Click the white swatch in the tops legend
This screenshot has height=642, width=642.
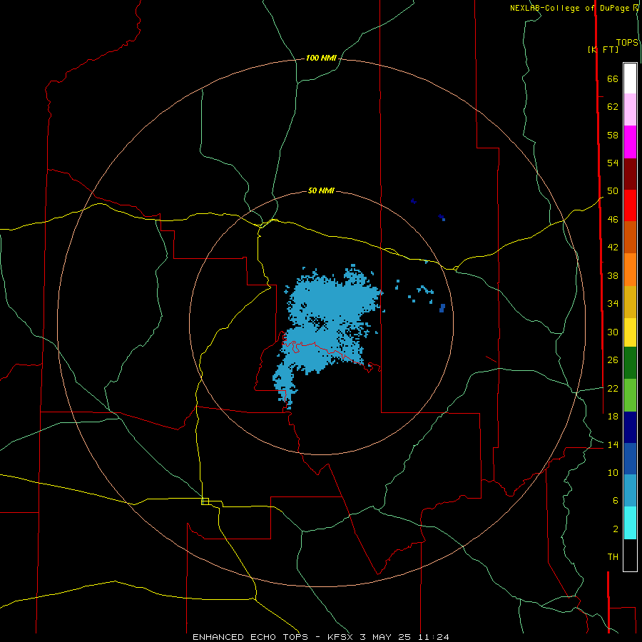(630, 78)
